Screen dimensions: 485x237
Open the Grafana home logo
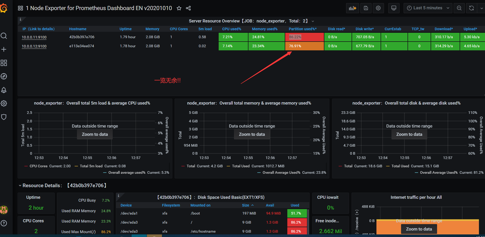(4, 8)
